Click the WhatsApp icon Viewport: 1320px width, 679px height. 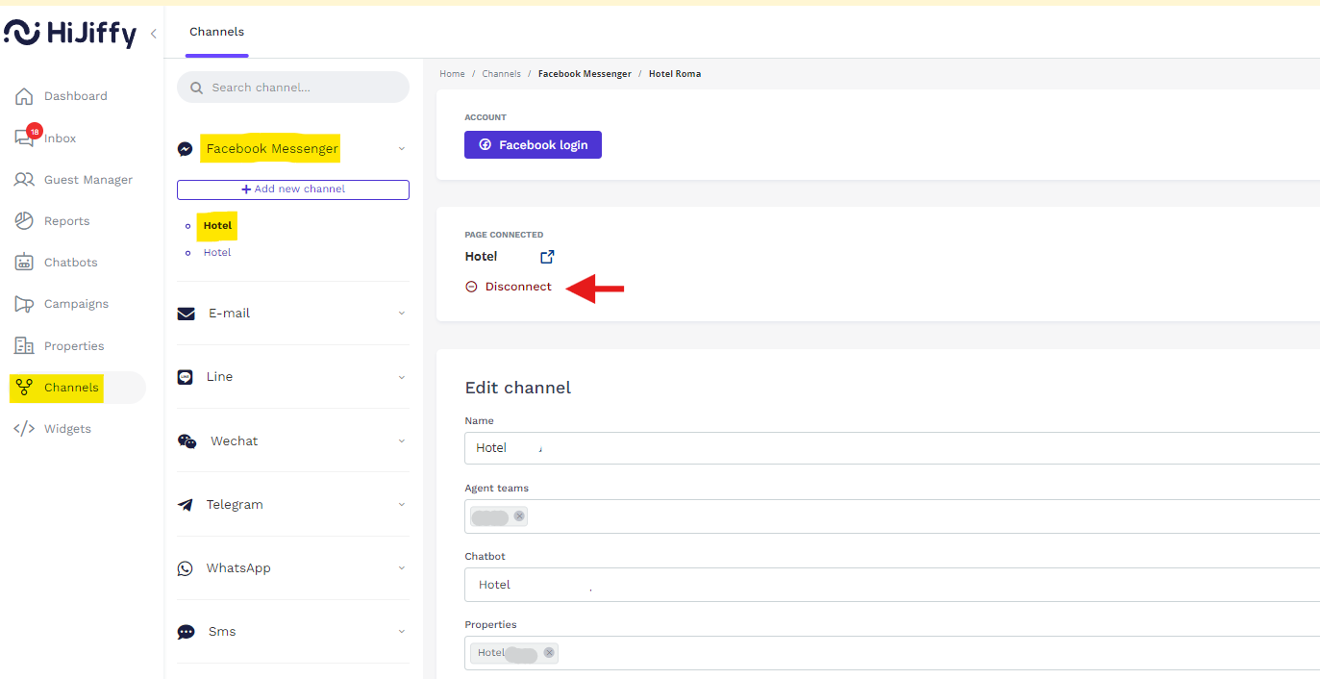click(186, 568)
